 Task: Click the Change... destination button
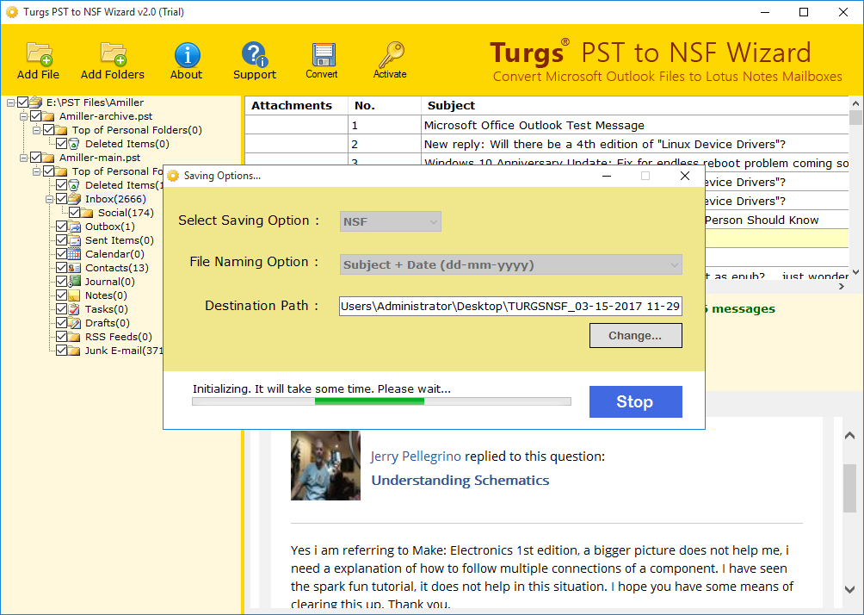(635, 336)
